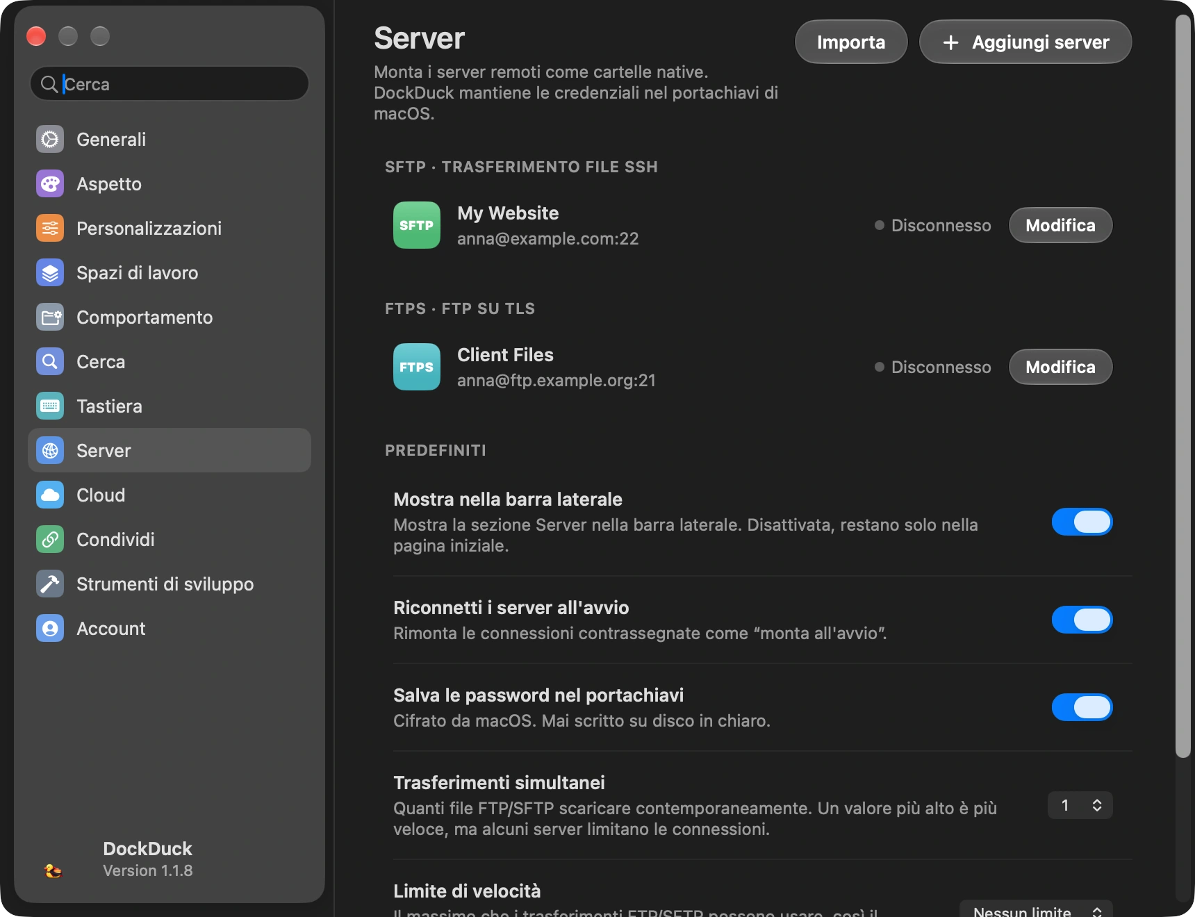Image resolution: width=1195 pixels, height=917 pixels.
Task: Open Personalizzazioni sliders icon
Action: pos(50,228)
